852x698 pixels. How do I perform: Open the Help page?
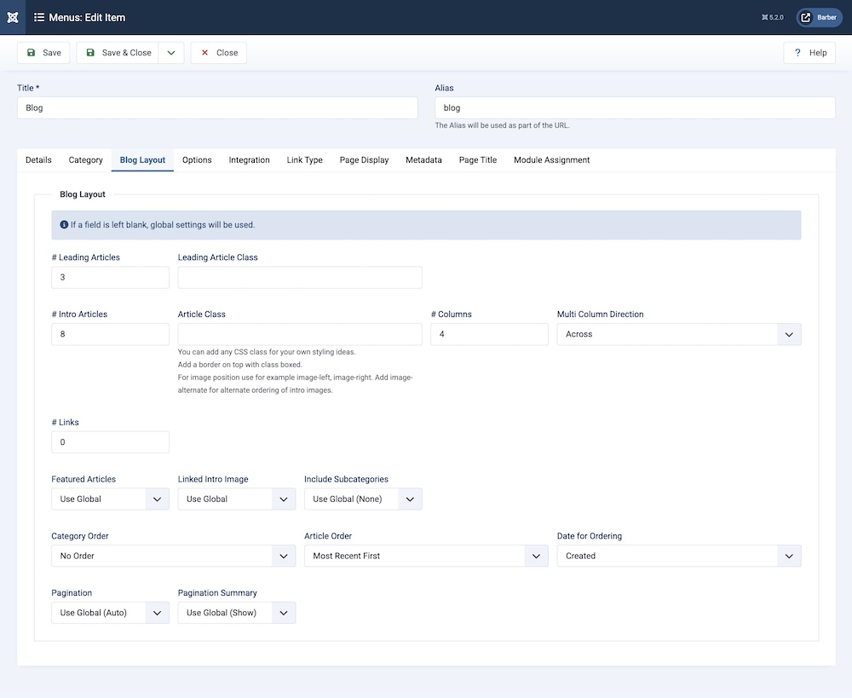click(809, 53)
